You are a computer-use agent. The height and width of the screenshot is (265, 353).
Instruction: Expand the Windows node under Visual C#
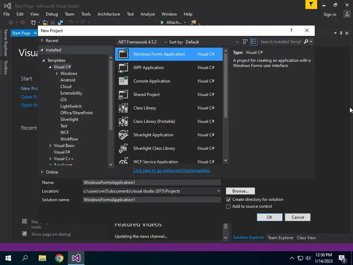pos(57,73)
